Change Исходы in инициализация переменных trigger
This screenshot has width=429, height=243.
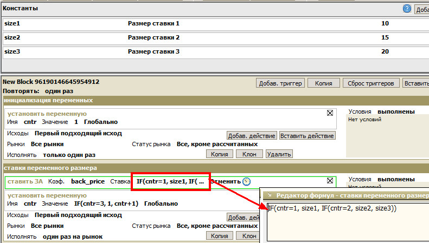point(78,134)
